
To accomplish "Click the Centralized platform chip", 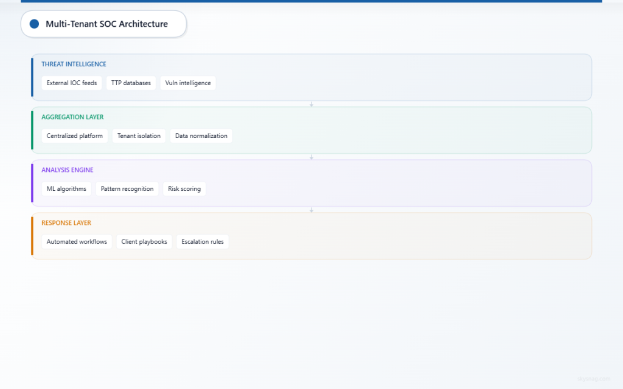I will 74,136.
